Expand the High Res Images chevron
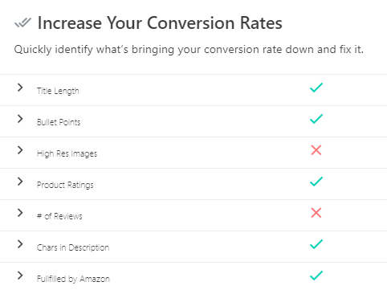Screen dimensions: 387x290 pyautogui.click(x=20, y=150)
